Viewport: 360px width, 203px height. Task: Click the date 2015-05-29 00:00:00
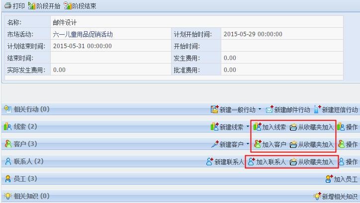[x=253, y=34]
